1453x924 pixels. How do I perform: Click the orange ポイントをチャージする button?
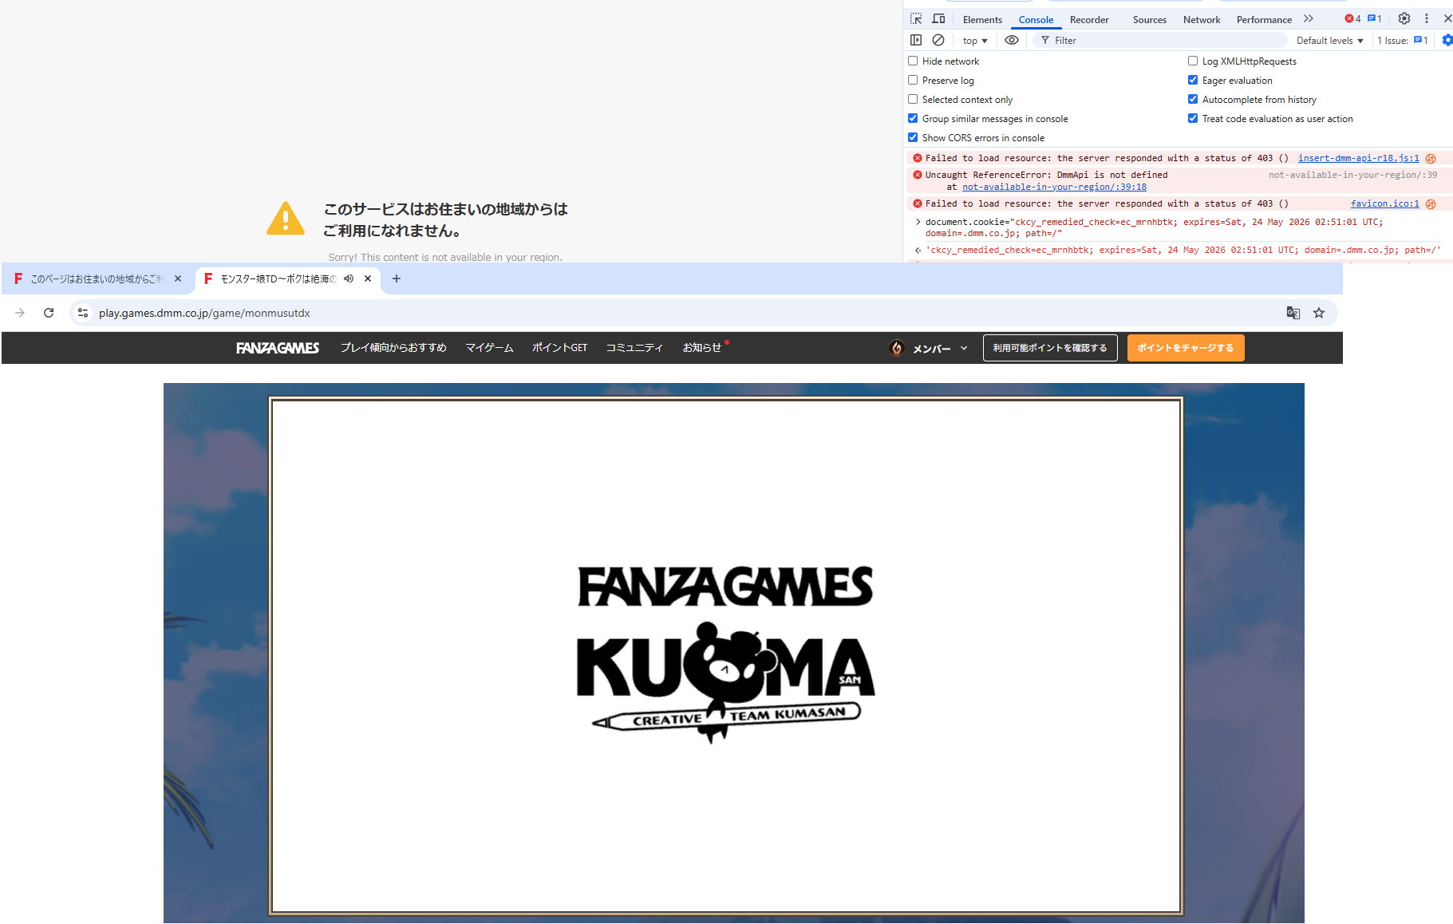pyautogui.click(x=1186, y=348)
